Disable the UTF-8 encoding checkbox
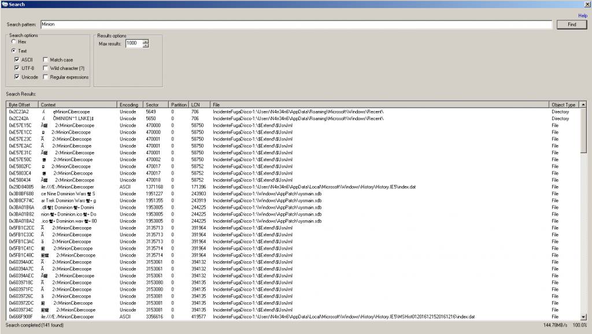592x334 pixels. click(17, 68)
